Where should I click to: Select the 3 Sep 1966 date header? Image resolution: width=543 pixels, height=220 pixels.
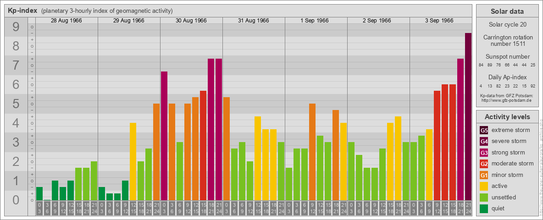click(439, 21)
